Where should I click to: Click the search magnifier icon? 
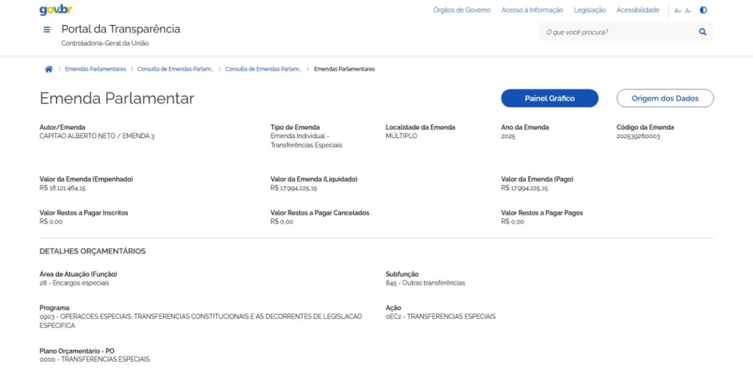click(x=702, y=32)
